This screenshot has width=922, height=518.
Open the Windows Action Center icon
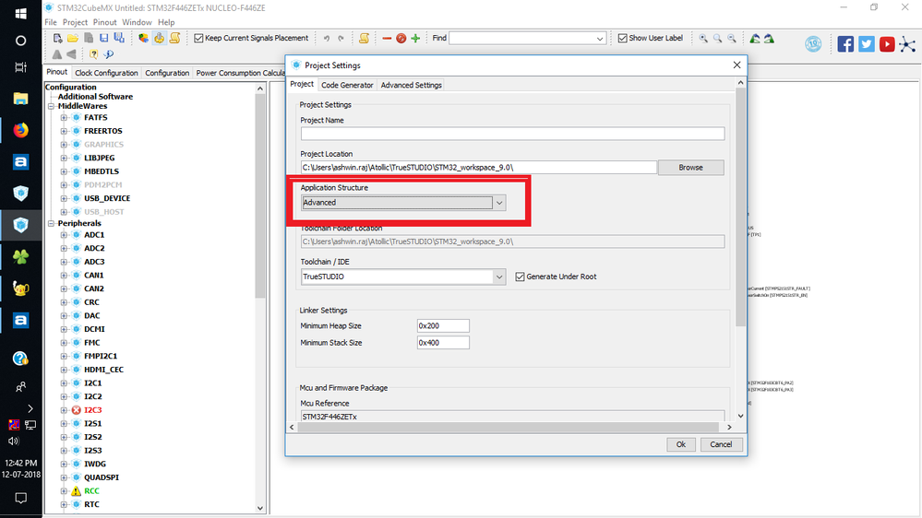tap(20, 498)
